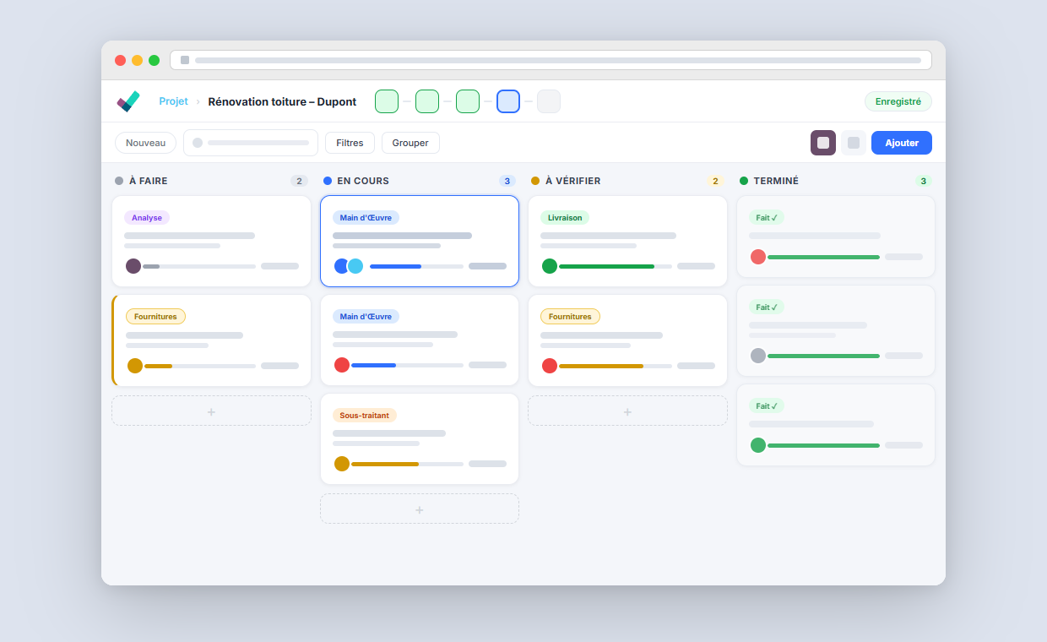The height and width of the screenshot is (642, 1047).
Task: Click the third Fait ✓ tag in TERMINÉ
Action: point(767,406)
